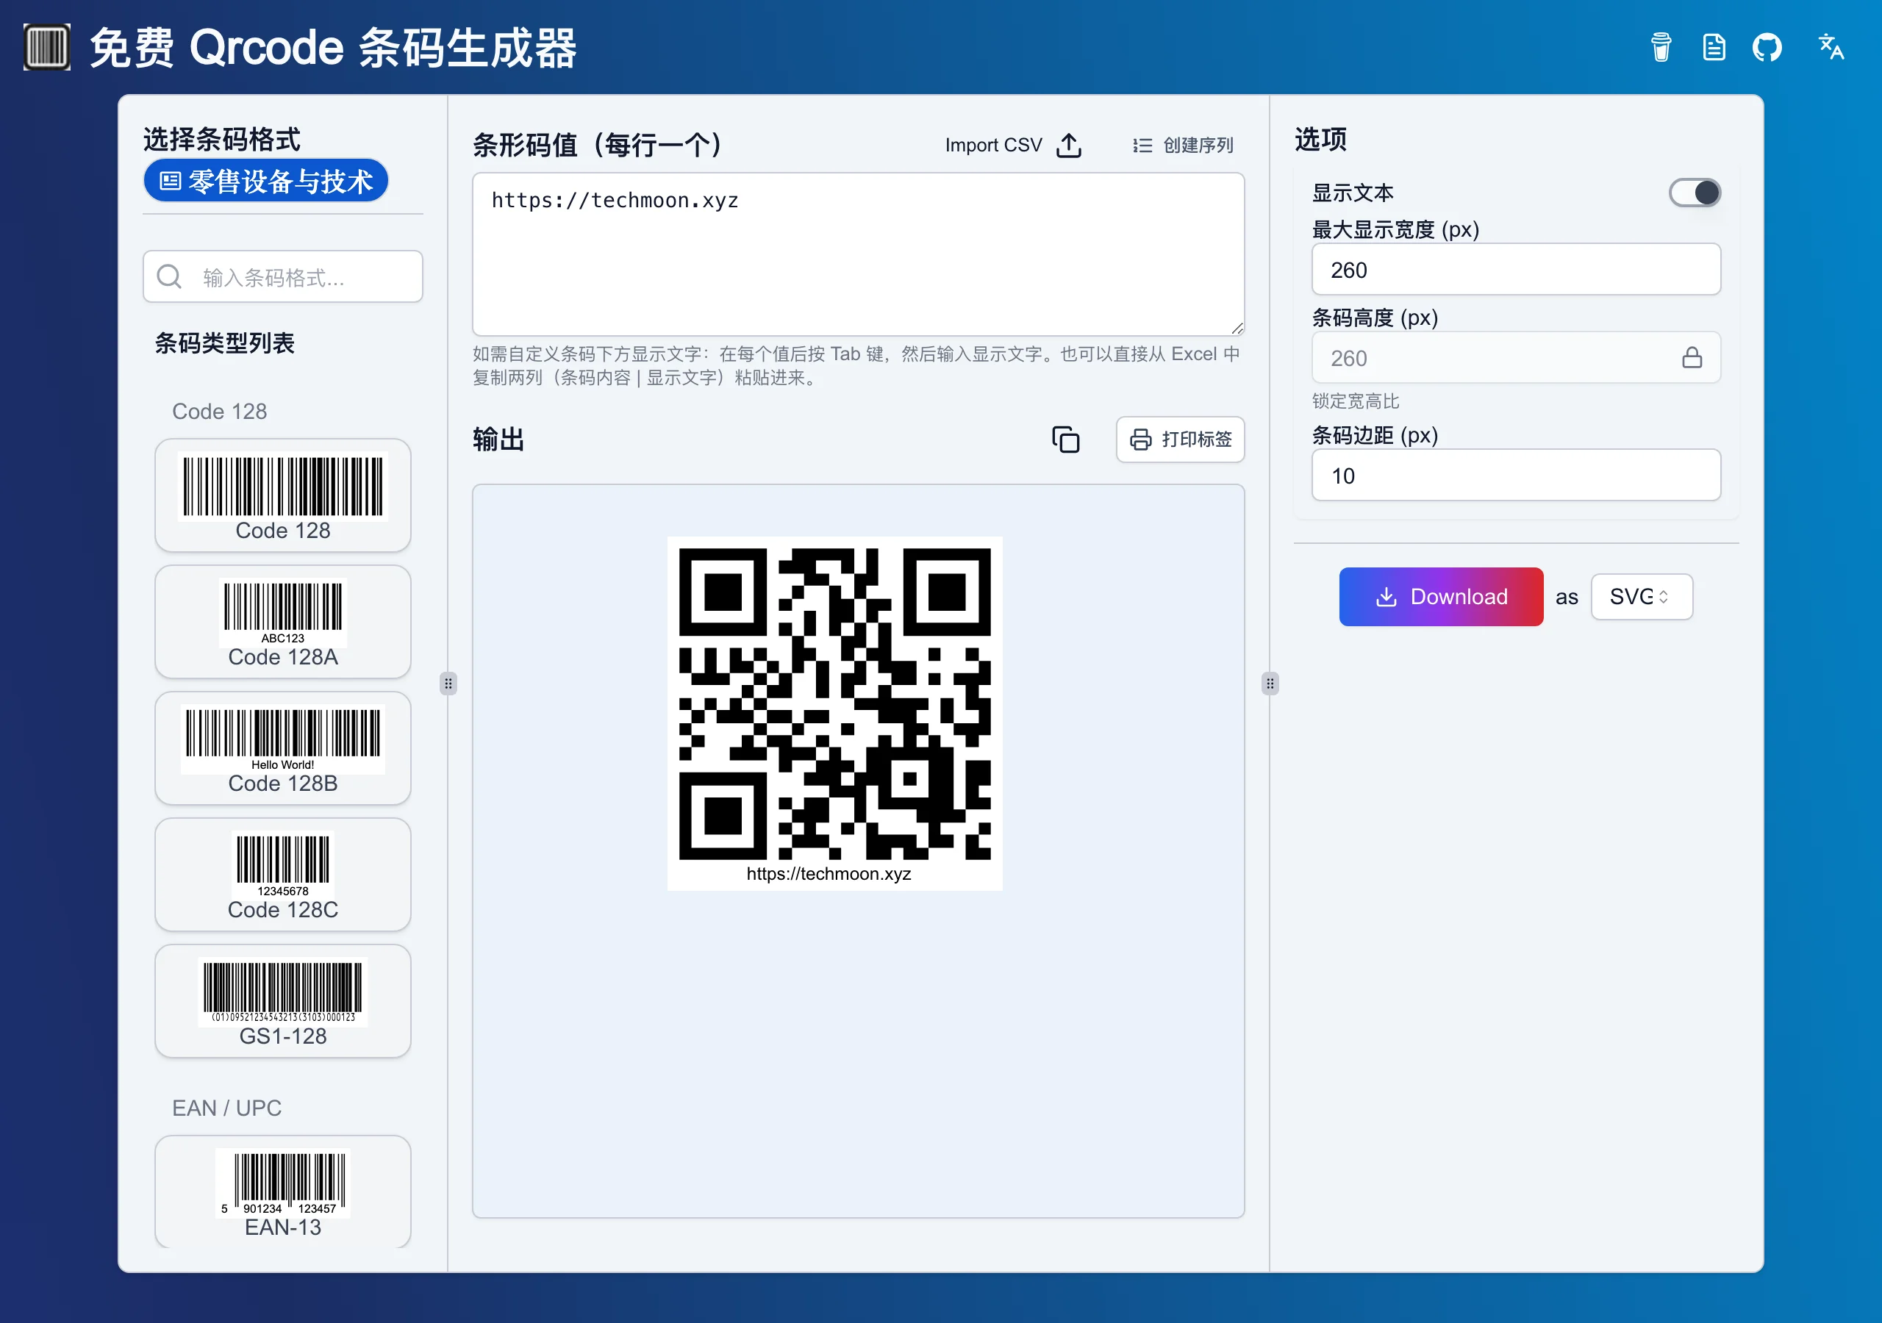Select the EAN-13 barcode type
The image size is (1882, 1323).
tap(283, 1192)
